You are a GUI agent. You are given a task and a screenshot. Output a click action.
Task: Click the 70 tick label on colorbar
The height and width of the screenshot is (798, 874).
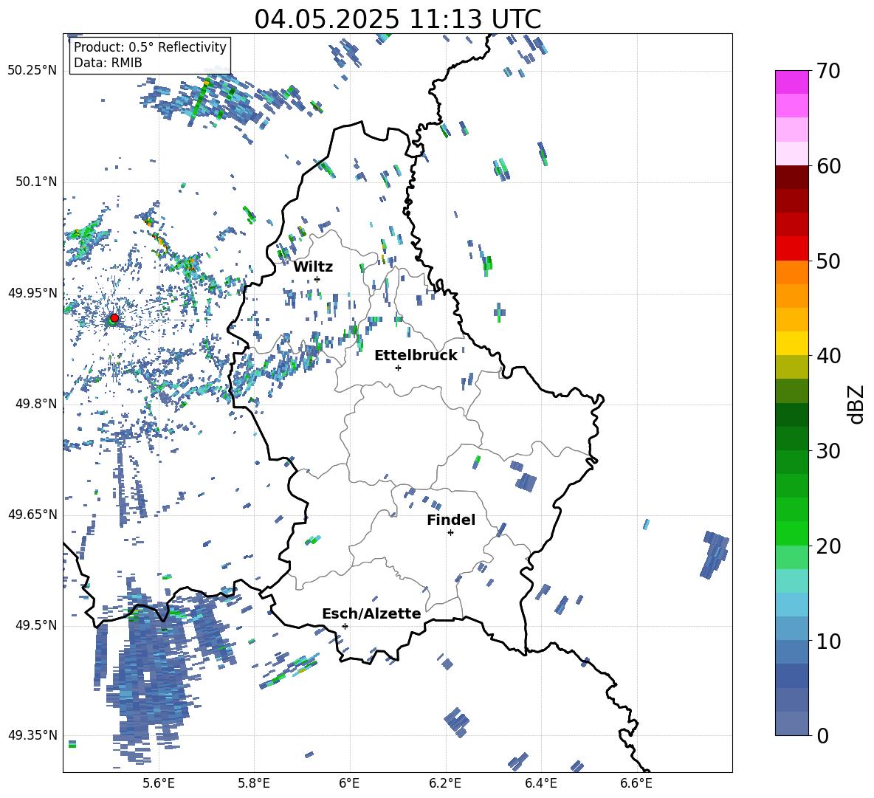click(x=827, y=71)
